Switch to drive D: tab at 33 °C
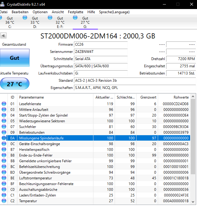The width and height of the screenshot is (197, 207). tap(35, 22)
